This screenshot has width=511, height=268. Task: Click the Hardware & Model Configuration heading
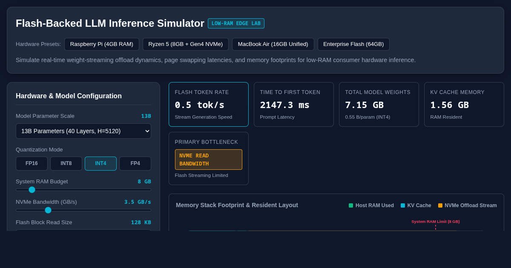tap(69, 96)
